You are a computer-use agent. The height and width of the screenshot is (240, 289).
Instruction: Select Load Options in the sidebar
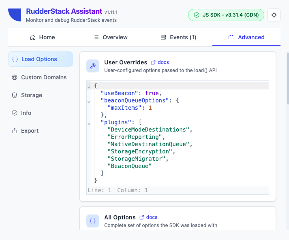(x=41, y=59)
